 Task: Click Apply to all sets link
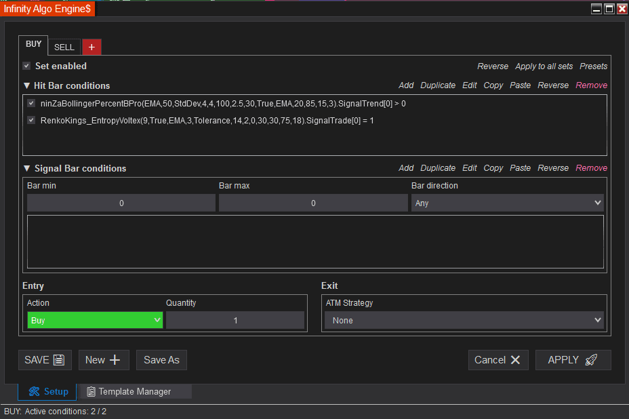(x=544, y=66)
